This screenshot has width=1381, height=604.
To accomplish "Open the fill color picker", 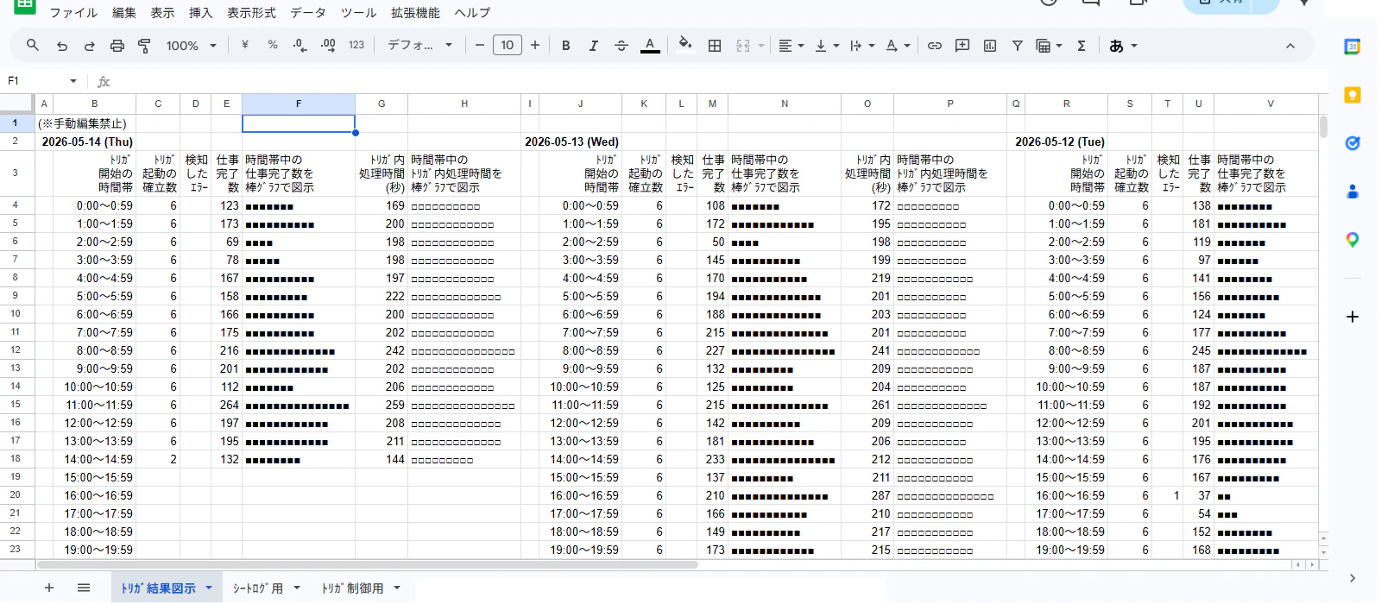I will (685, 45).
